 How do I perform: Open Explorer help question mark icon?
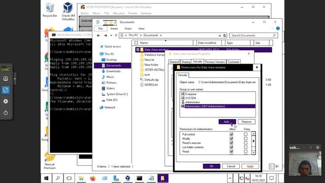278,28
